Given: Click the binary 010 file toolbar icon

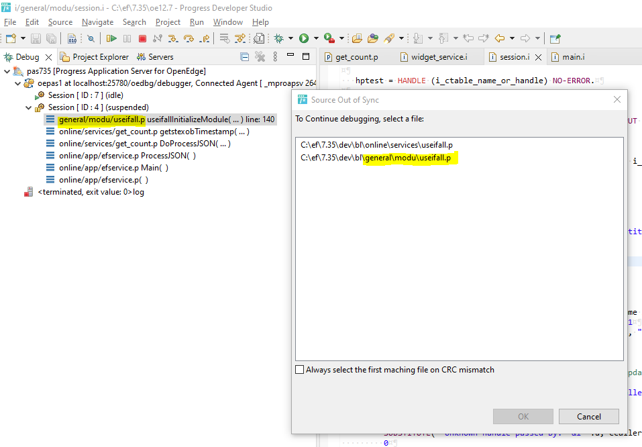Looking at the screenshot, I should point(72,38).
